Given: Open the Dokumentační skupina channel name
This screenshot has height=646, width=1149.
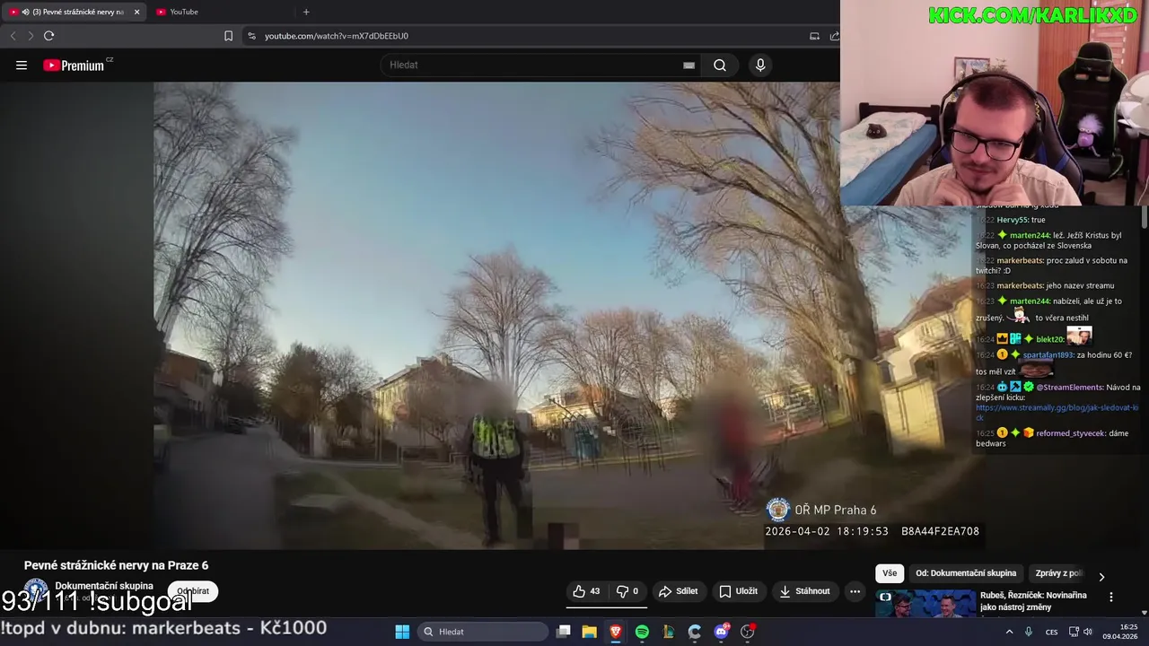Looking at the screenshot, I should 104,586.
